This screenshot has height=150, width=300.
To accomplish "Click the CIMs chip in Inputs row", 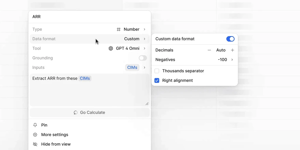I will 132,68.
